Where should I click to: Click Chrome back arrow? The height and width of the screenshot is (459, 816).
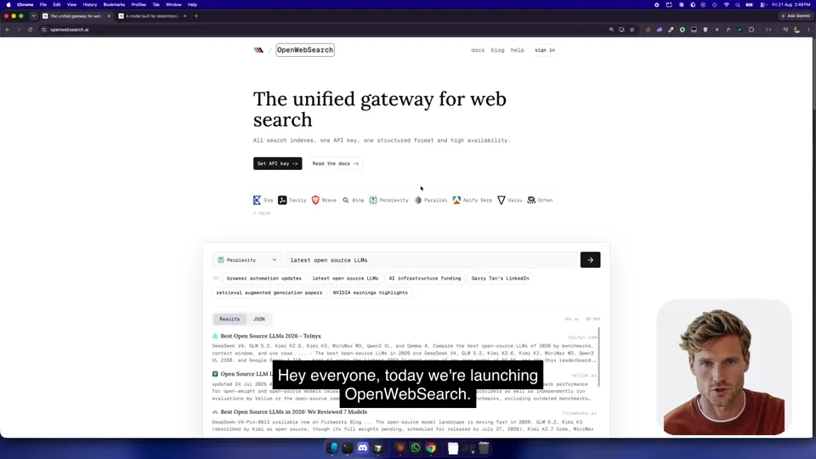pos(8,30)
